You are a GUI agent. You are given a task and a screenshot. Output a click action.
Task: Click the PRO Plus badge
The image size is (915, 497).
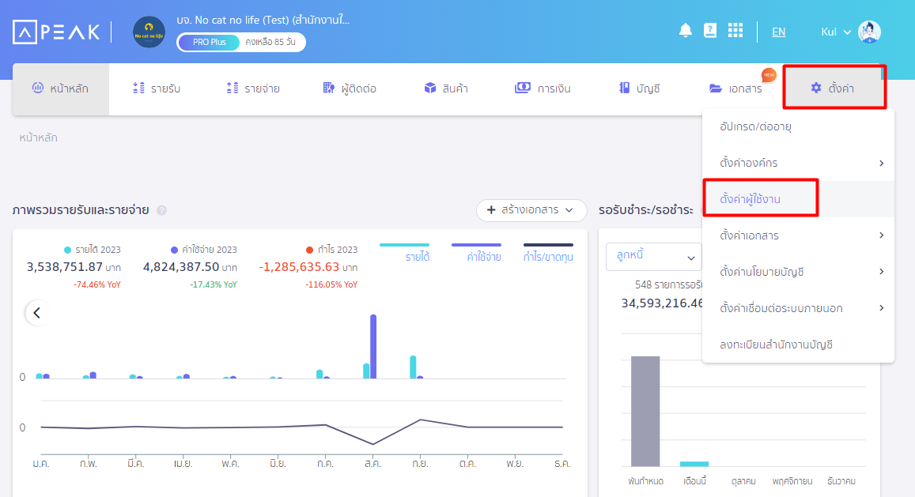pos(209,42)
